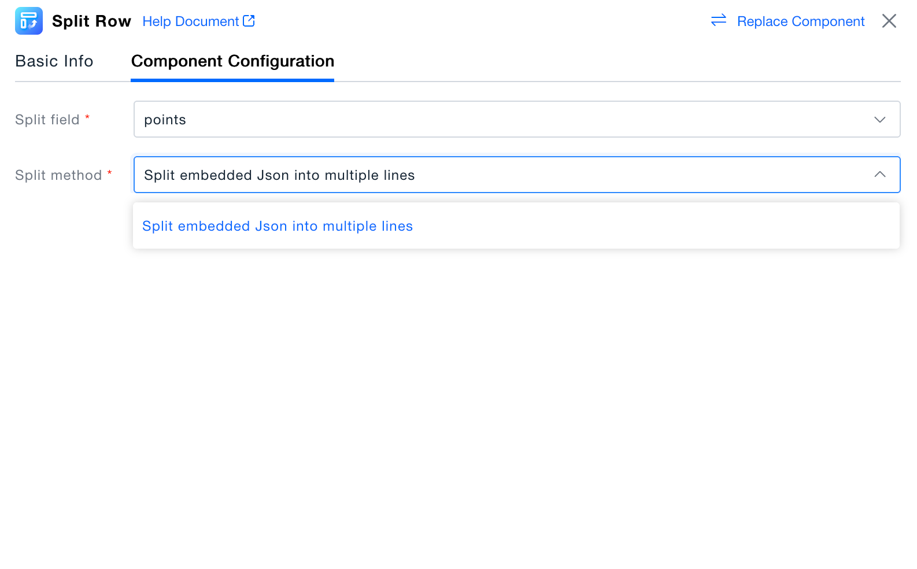
Task: Open the Help Document link
Action: click(191, 21)
